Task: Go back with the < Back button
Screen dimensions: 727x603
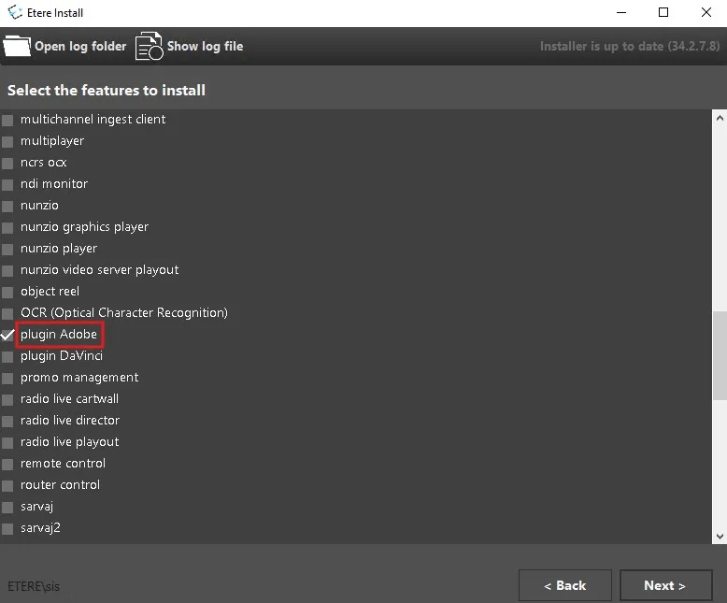Action: (564, 585)
